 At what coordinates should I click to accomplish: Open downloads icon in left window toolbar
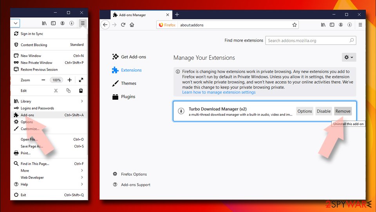pos(71,23)
